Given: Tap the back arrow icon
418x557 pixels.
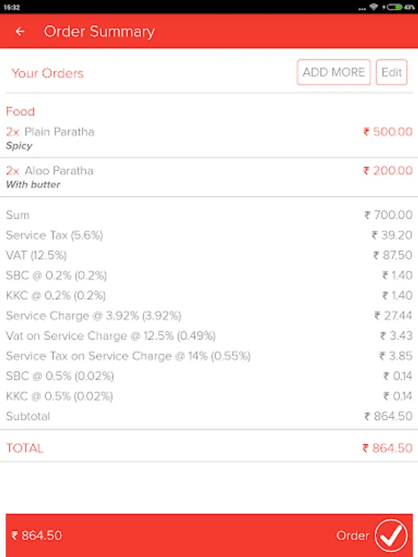Looking at the screenshot, I should point(20,32).
